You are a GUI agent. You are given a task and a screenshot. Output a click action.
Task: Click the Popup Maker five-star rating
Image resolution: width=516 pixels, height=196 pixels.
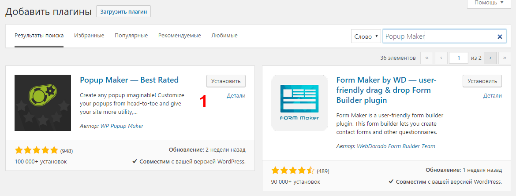pyautogui.click(x=37, y=151)
